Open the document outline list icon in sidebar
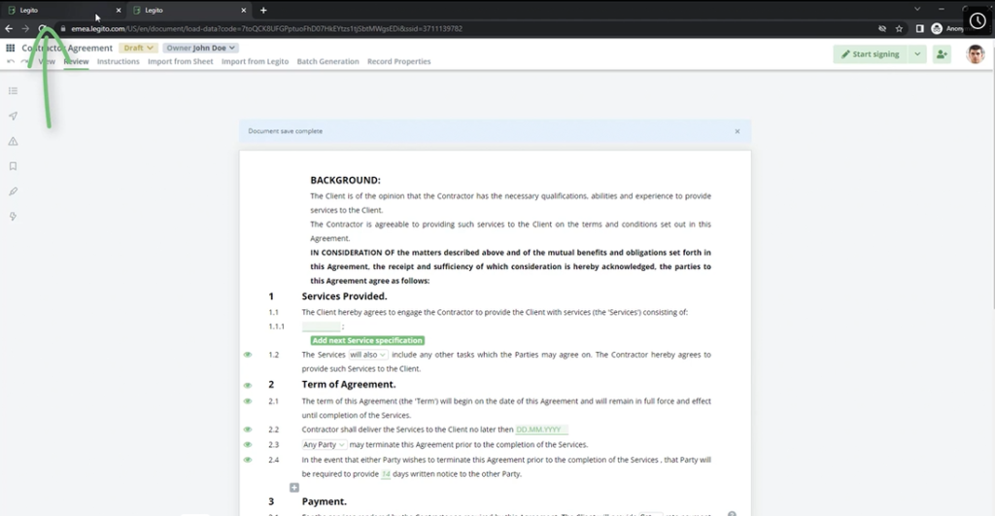The width and height of the screenshot is (995, 516). pos(13,90)
